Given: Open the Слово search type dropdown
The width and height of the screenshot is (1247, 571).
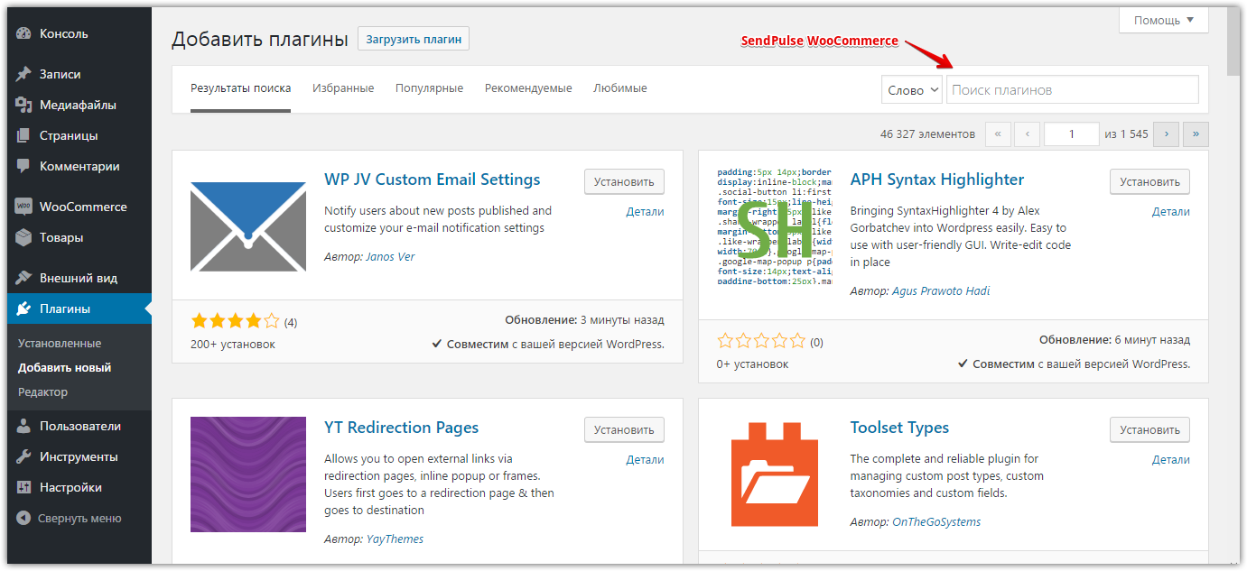Looking at the screenshot, I should pyautogui.click(x=912, y=89).
